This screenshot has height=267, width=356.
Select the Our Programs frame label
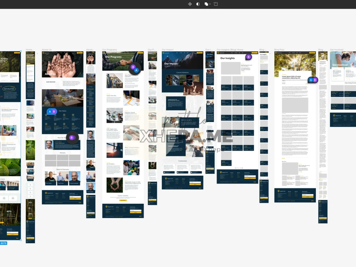pyautogui.click(x=109, y=50)
